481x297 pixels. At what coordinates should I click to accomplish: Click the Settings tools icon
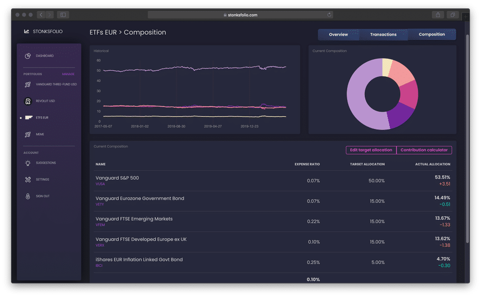[x=28, y=180]
